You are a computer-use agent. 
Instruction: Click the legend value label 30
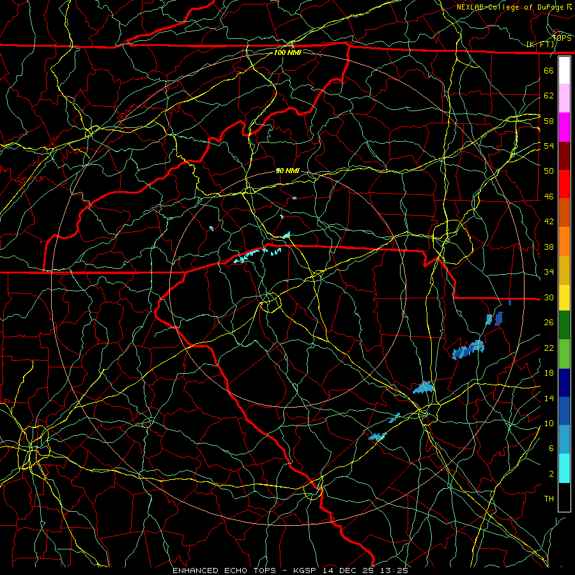(549, 297)
